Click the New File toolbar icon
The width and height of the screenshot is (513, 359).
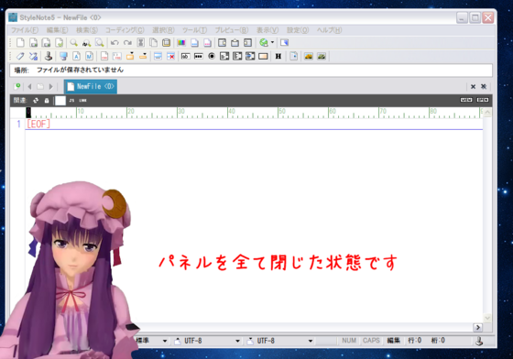tap(20, 42)
